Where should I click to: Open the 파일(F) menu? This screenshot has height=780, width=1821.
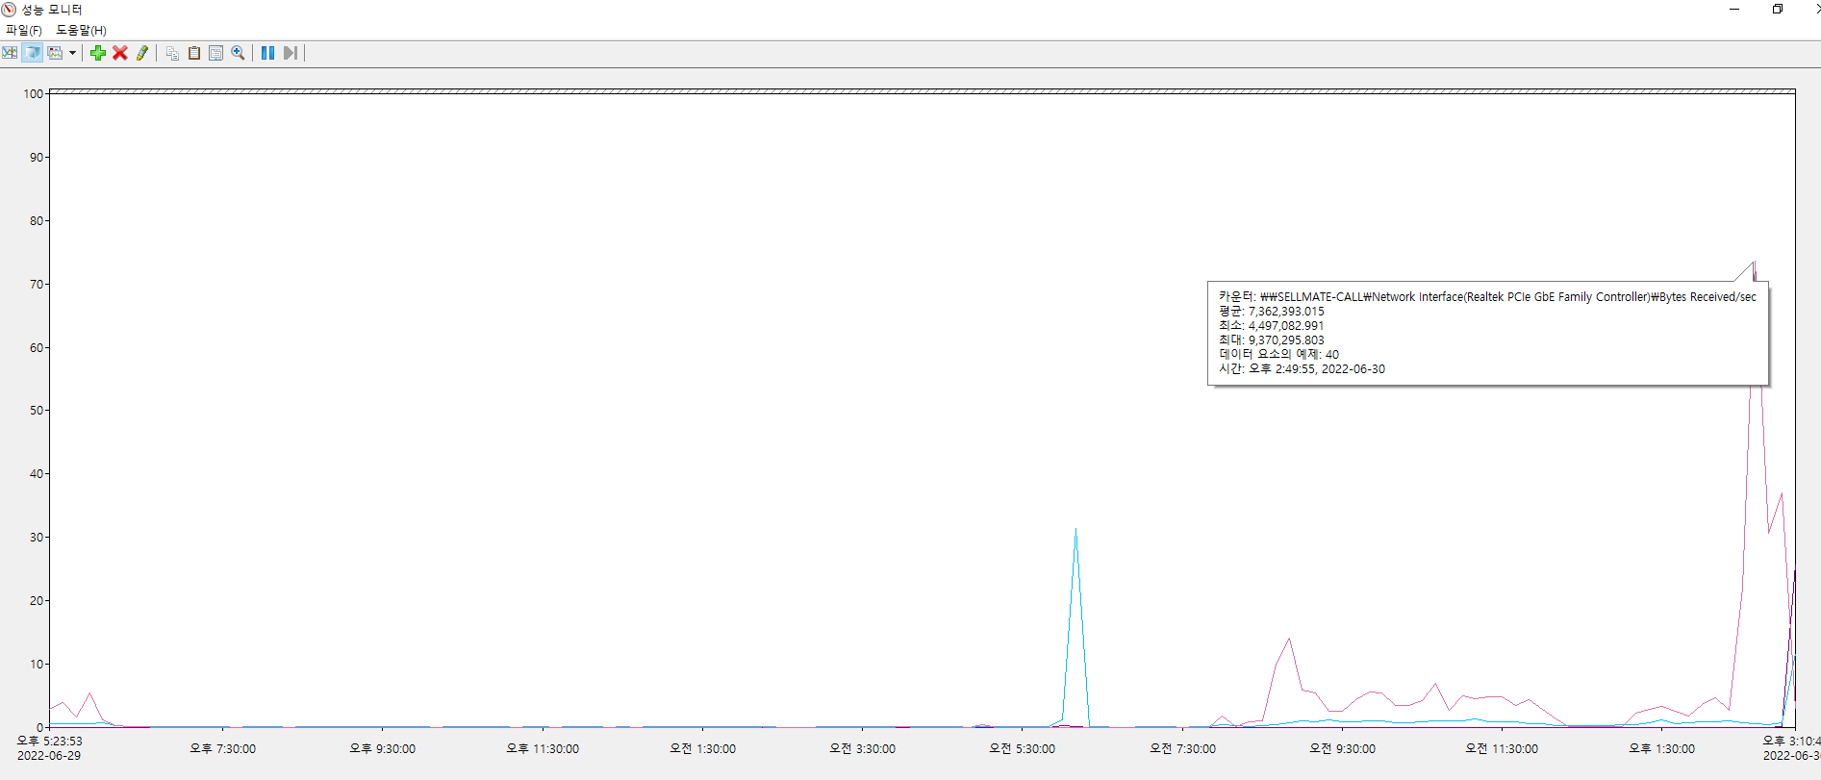click(24, 30)
